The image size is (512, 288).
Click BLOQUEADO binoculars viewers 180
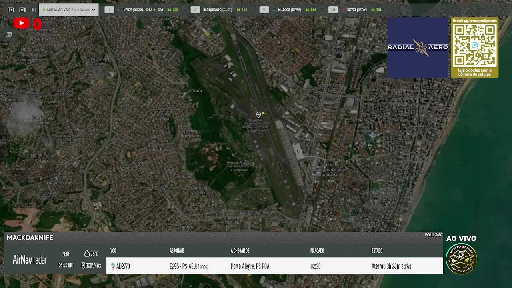pos(242,10)
